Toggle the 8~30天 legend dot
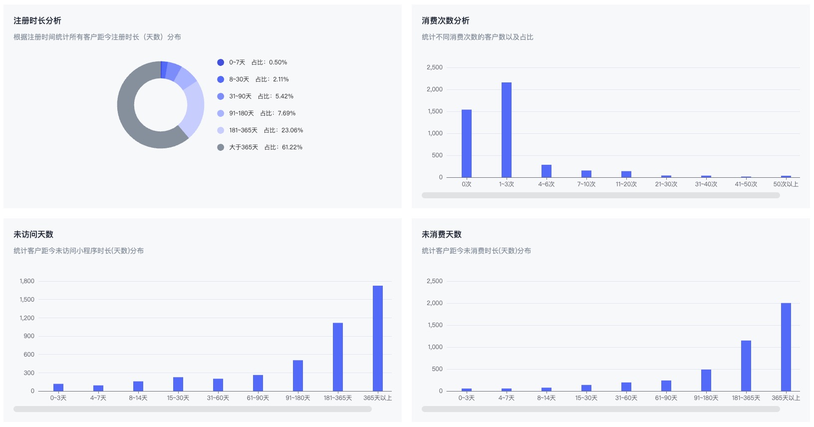The image size is (814, 427). pos(221,79)
